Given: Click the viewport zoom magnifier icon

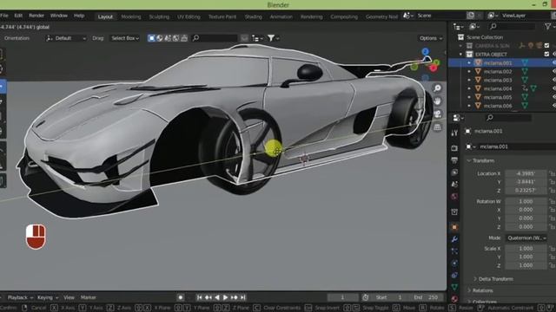Looking at the screenshot, I should click(x=438, y=88).
